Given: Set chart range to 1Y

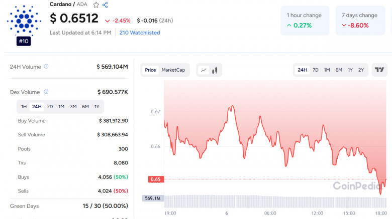Looking at the screenshot, I should pos(350,70).
